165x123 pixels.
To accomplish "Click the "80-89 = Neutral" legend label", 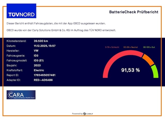I will [131, 47].
